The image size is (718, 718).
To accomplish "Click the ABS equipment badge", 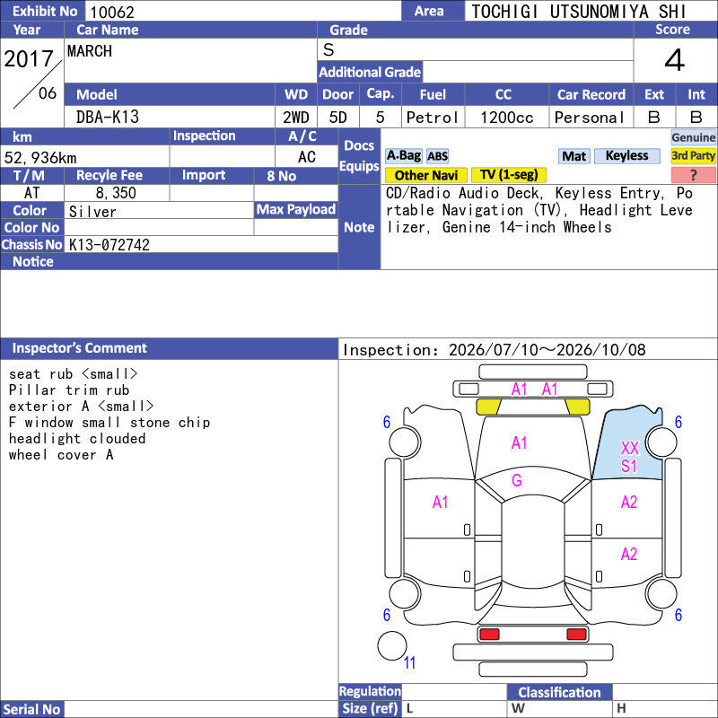I will (x=437, y=156).
